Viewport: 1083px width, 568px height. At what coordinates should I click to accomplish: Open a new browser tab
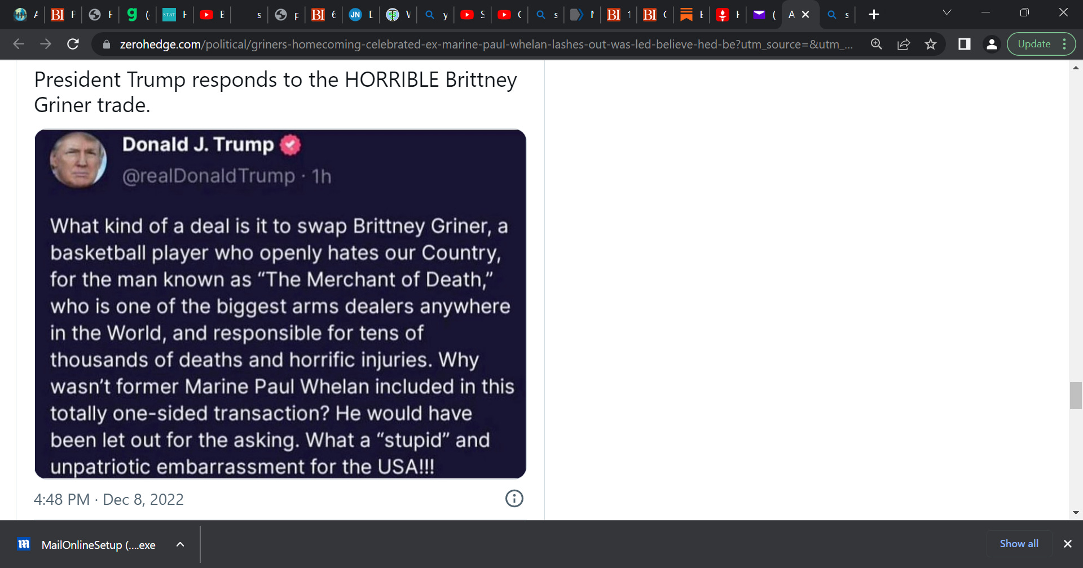(874, 15)
